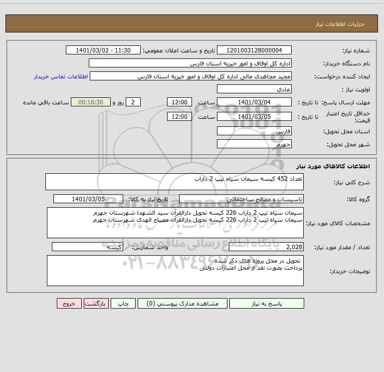384x372 pixels.
Task: Click the response deadline time 12:00 field
Action: [179, 102]
